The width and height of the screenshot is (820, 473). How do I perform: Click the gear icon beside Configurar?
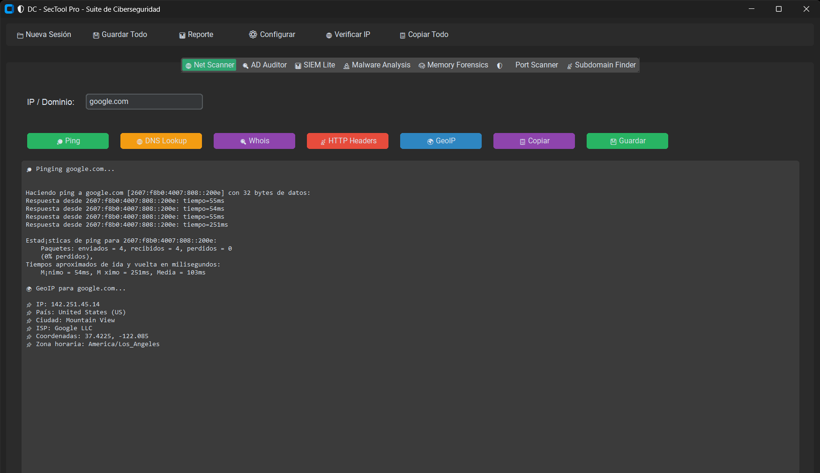pyautogui.click(x=253, y=35)
